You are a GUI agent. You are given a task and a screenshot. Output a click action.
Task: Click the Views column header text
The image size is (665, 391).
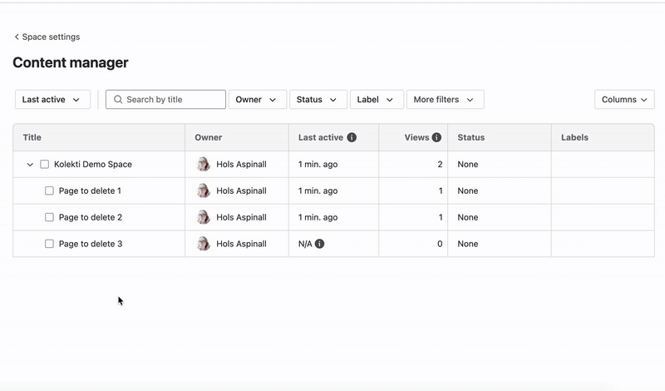416,137
